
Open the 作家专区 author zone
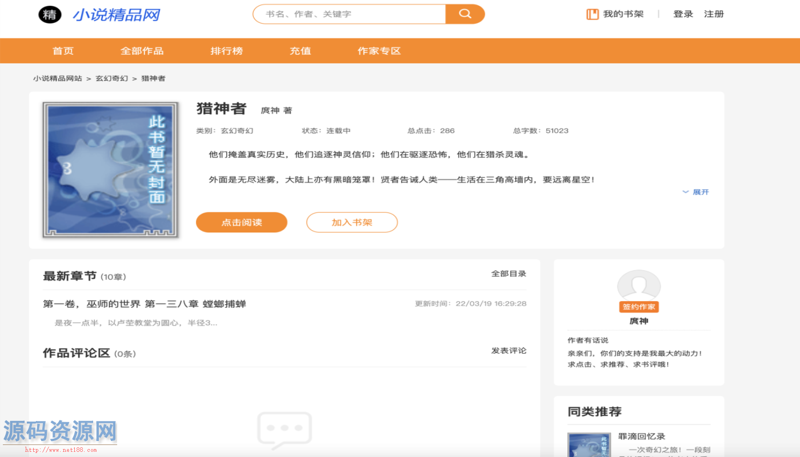[379, 51]
